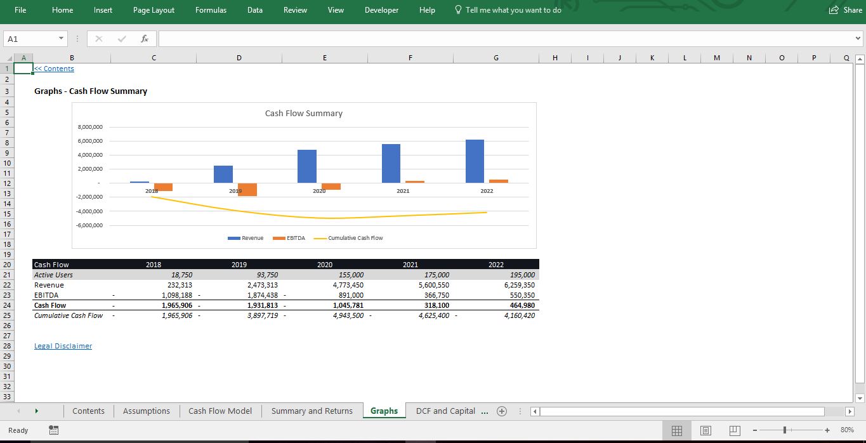This screenshot has height=443, width=866.
Task: Expand the formula bar dropdown arrow
Action: (x=858, y=38)
